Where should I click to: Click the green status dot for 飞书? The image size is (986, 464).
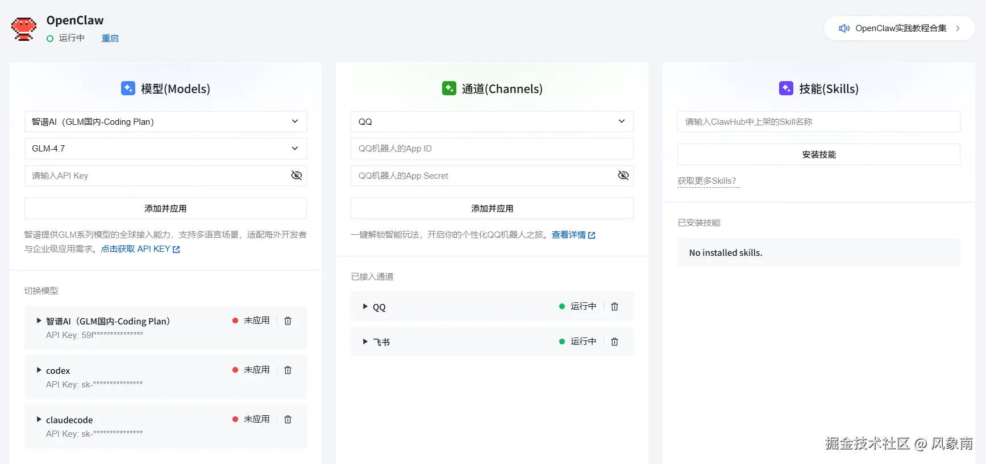(x=562, y=341)
